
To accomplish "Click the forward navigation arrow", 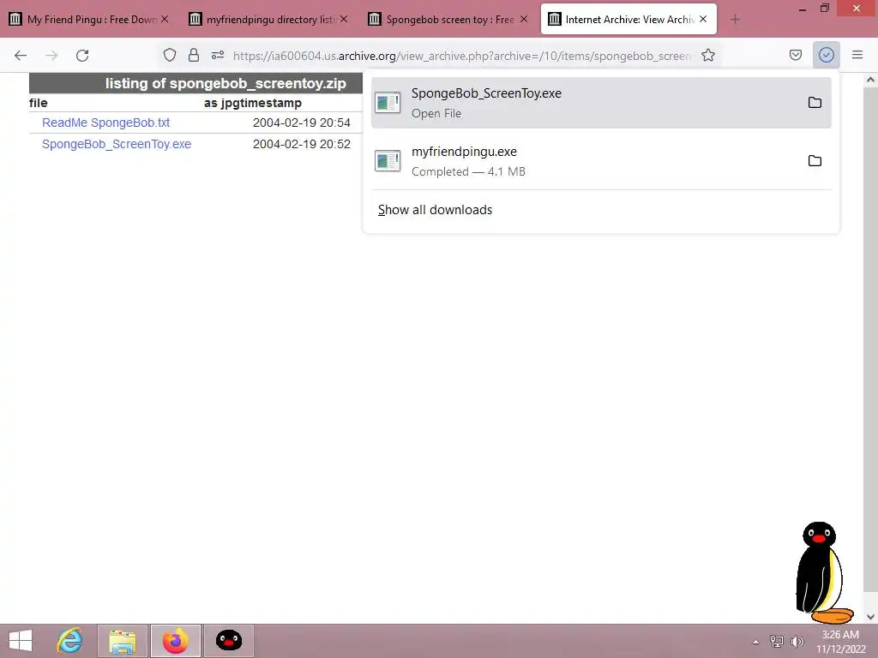I will pyautogui.click(x=51, y=56).
